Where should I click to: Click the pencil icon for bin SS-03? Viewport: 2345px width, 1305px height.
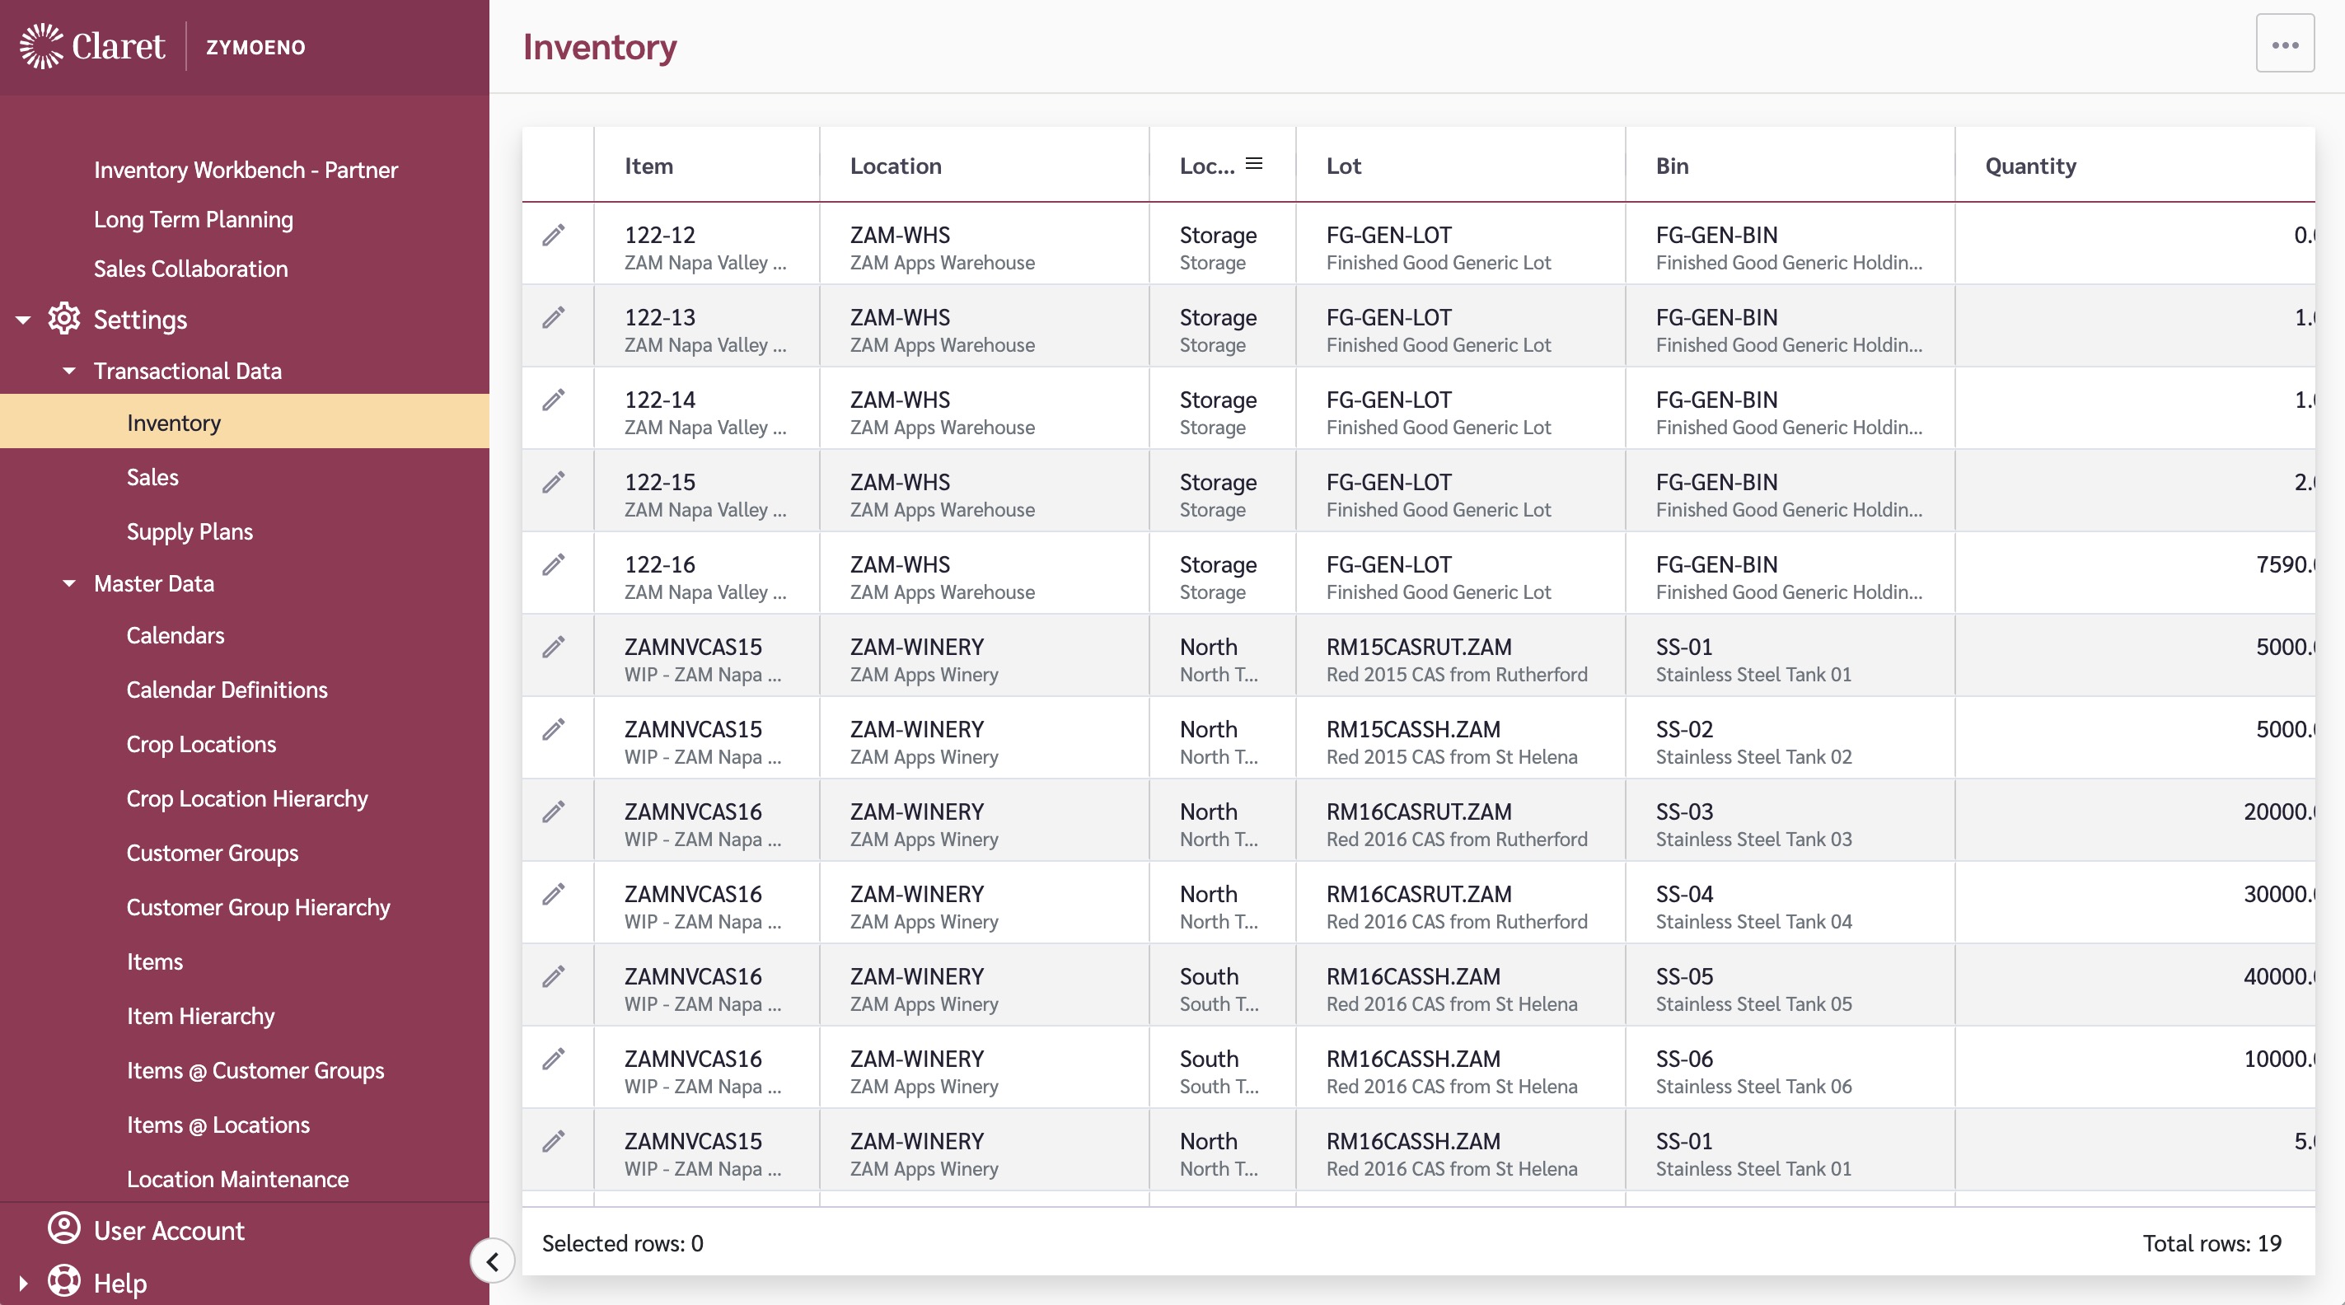point(554,812)
